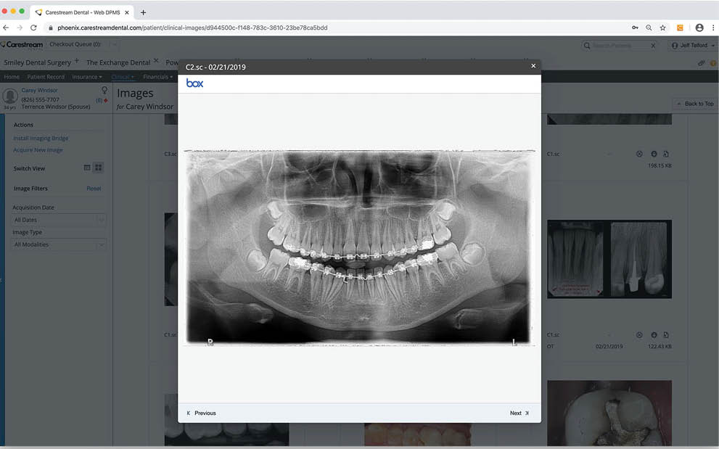Viewport: 719px width, 449px height.
Task: Delete the top C1.sc image (198.15 KB)
Action: (x=639, y=154)
